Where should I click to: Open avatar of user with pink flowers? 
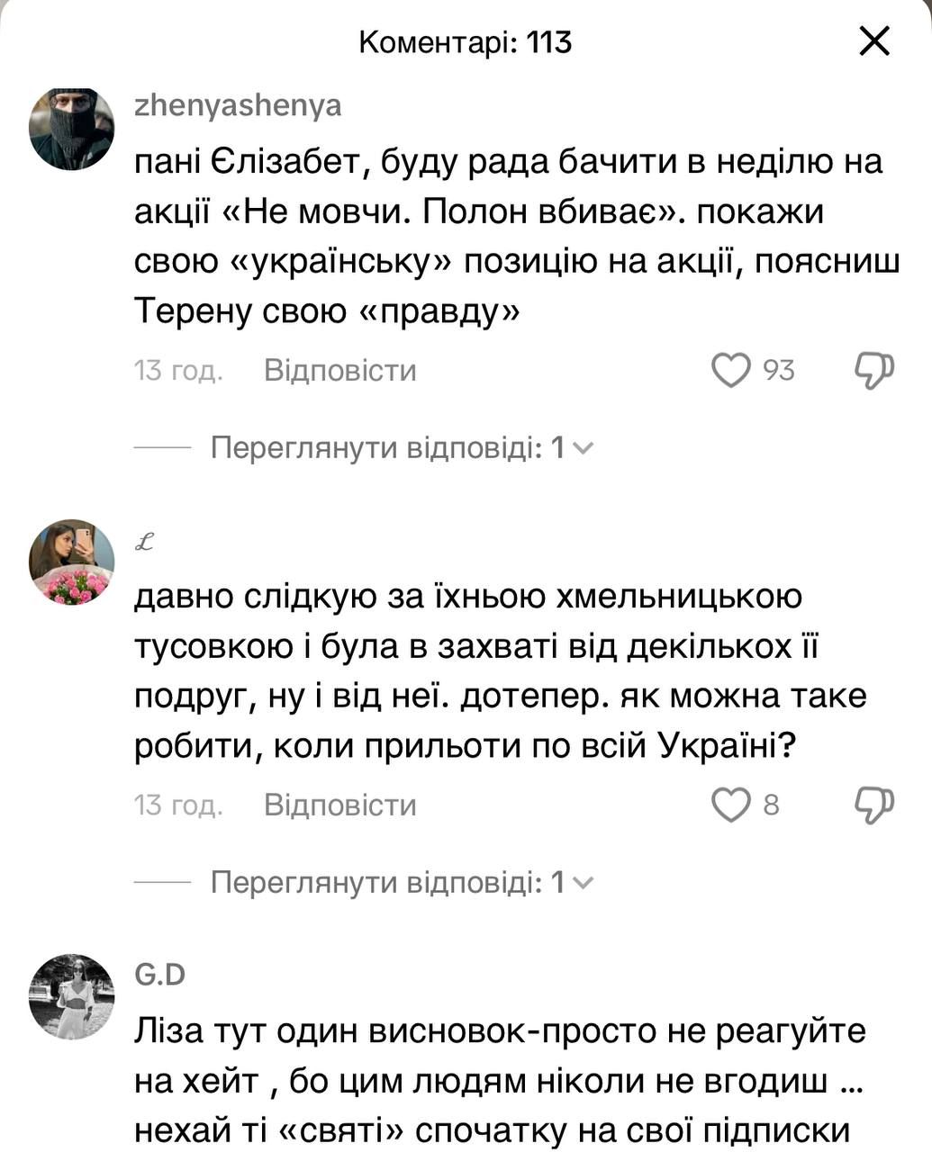tap(72, 562)
